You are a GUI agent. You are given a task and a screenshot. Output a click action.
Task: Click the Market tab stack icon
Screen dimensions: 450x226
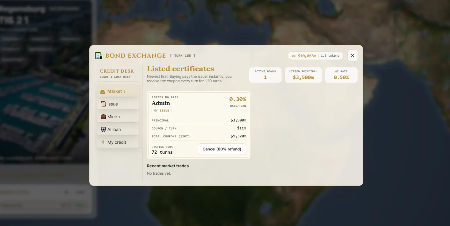click(103, 91)
